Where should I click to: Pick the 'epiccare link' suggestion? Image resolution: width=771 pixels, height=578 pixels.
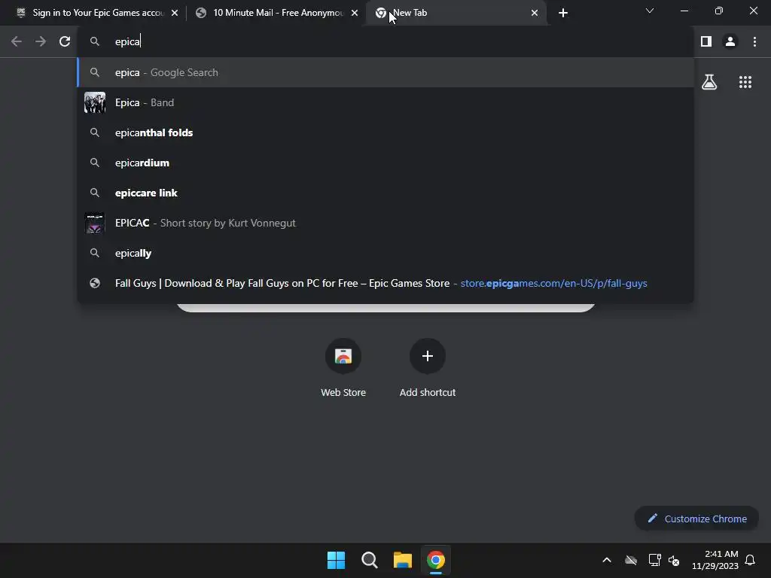click(385, 193)
